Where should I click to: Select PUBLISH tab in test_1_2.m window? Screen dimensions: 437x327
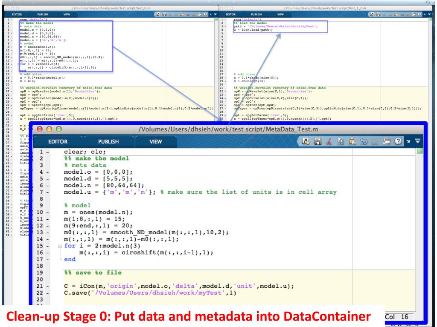pyautogui.click(x=256, y=14)
